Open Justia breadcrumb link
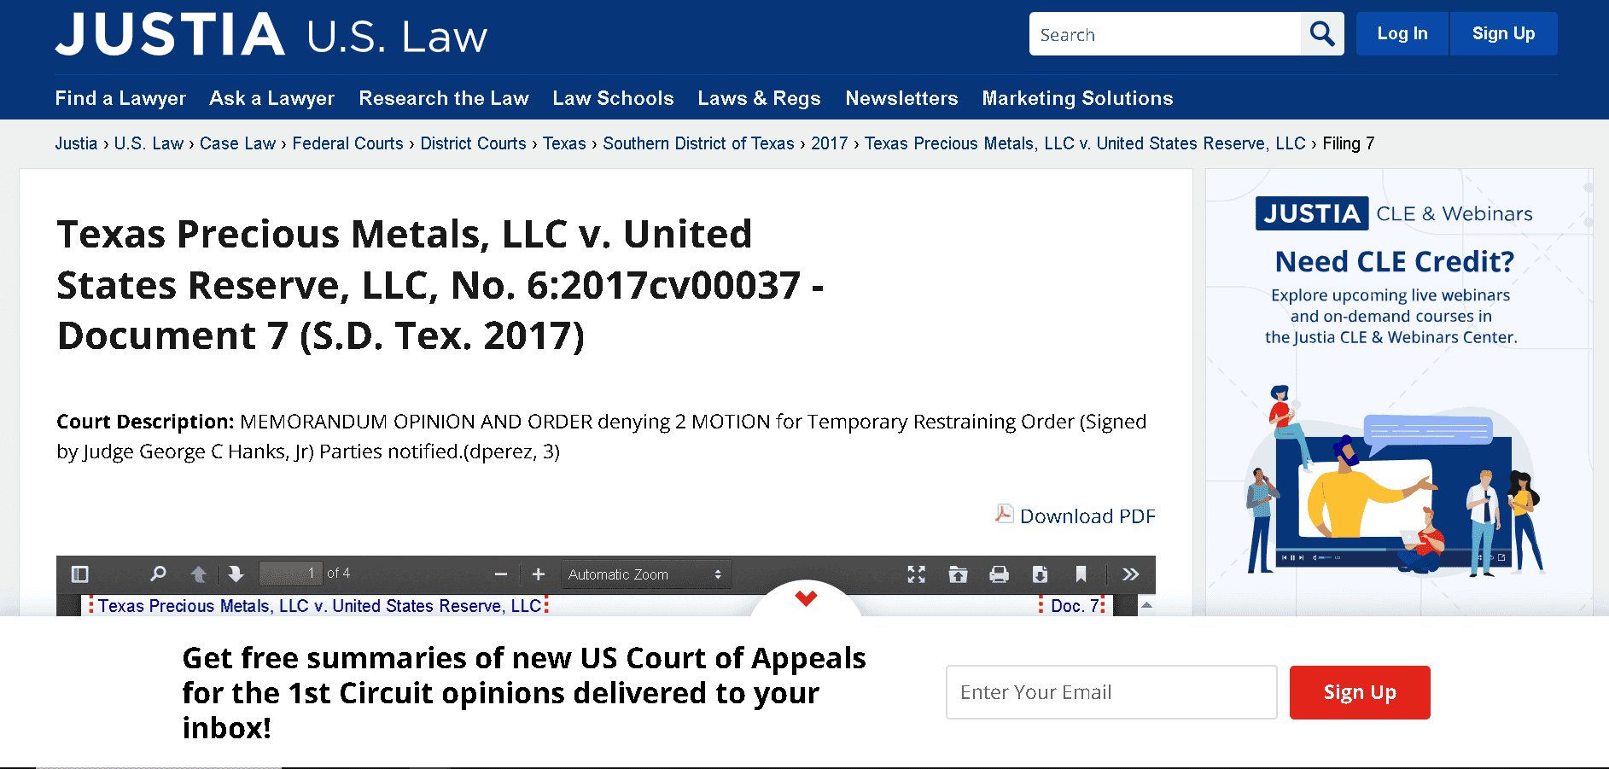The image size is (1609, 769). pyautogui.click(x=76, y=143)
